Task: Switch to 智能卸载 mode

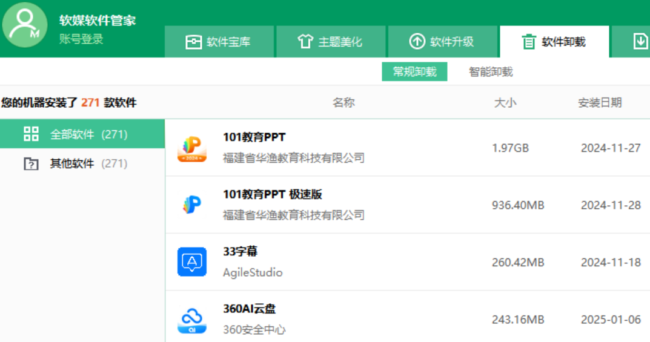Action: pyautogui.click(x=491, y=71)
